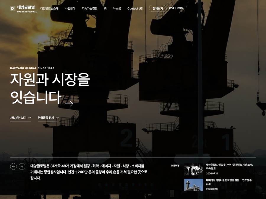Click DAEYANG GLOBAL SINCE 1976 text
The height and width of the screenshot is (199, 266).
pyautogui.click(x=32, y=68)
